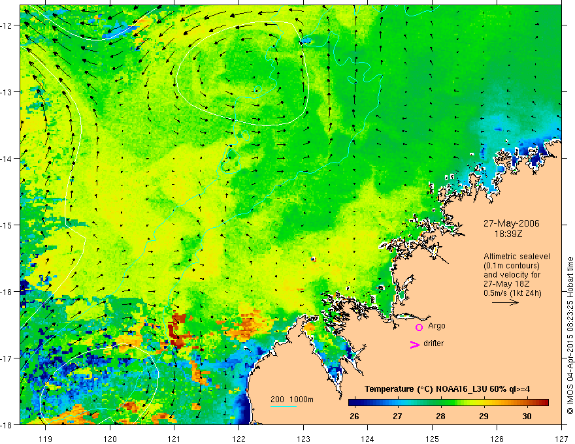
Task: Click longitude axis label 123
Action: (x=303, y=439)
